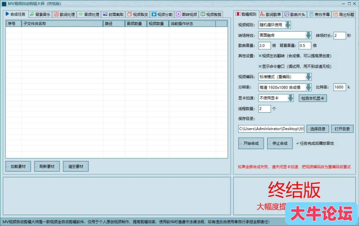The image size is (359, 226).
Task: Expand the 分辨率 dropdown arrow
Action: tap(308, 87)
